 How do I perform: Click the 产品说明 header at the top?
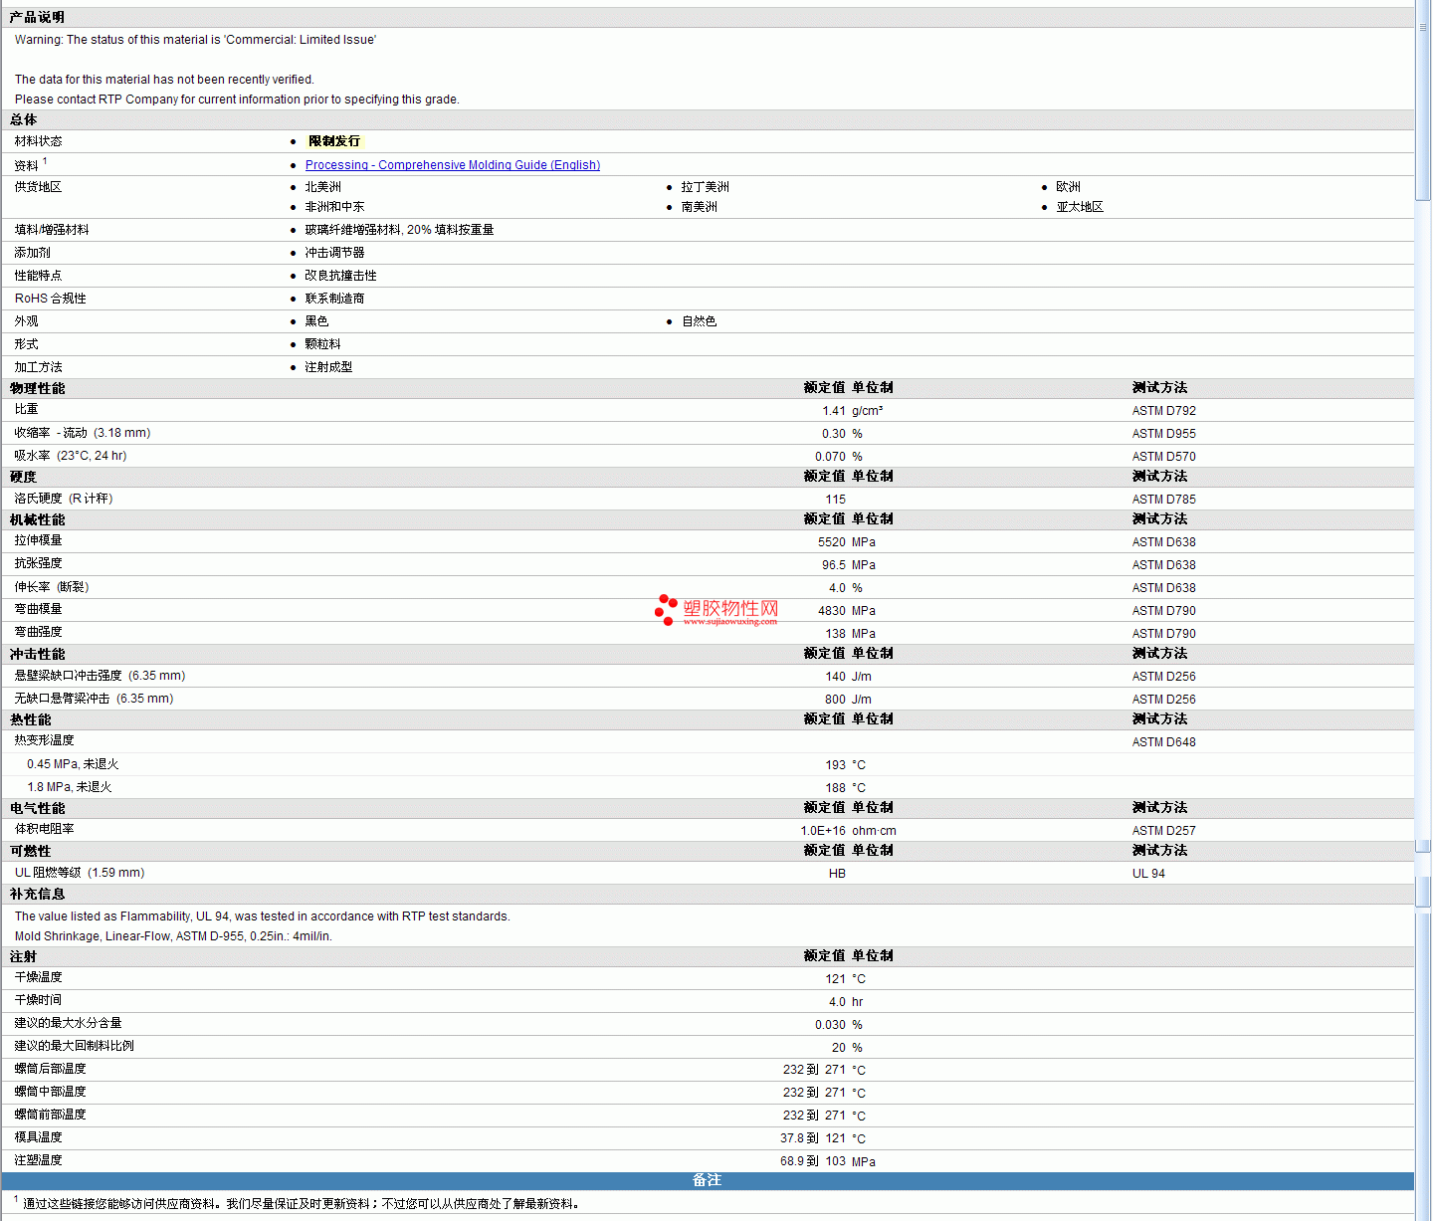(38, 17)
